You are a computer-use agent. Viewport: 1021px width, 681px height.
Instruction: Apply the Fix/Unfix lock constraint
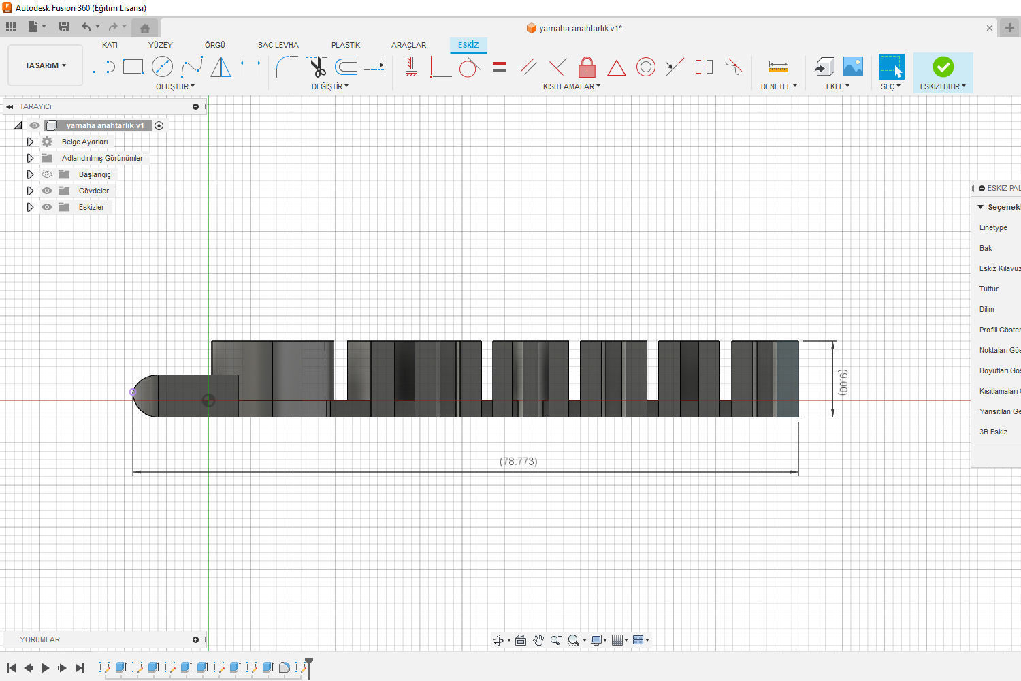coord(587,67)
